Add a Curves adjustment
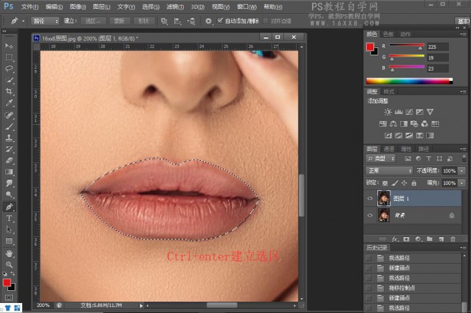The height and width of the screenshot is (313, 471). pyautogui.click(x=409, y=112)
